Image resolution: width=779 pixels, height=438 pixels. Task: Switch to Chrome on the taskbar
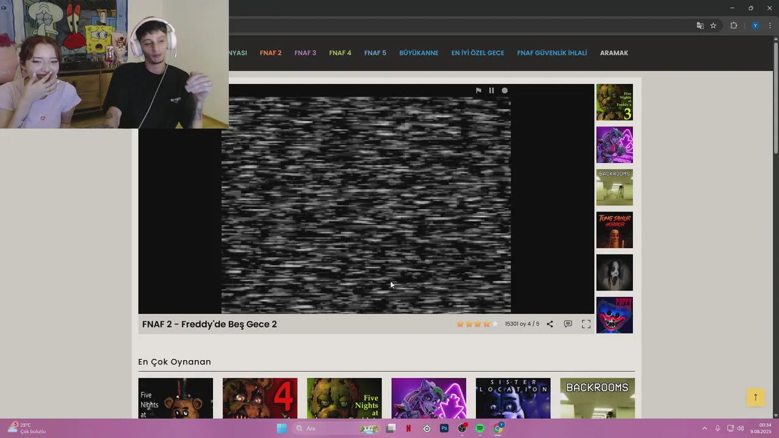(x=498, y=428)
